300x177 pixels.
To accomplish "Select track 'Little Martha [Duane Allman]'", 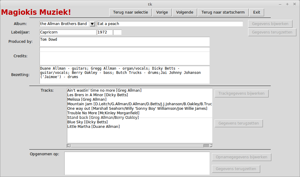I will (x=140, y=127).
